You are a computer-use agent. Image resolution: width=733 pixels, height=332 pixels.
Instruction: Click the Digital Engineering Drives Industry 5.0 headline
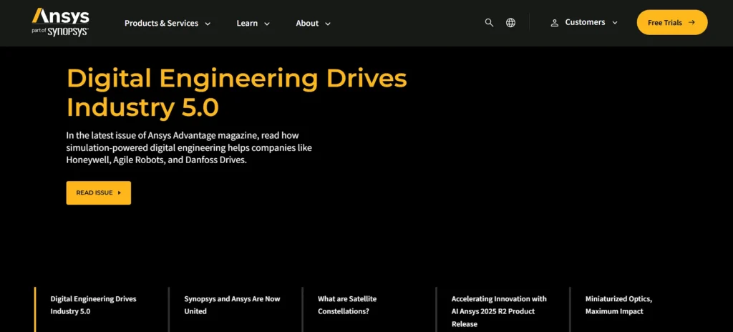pos(236,92)
